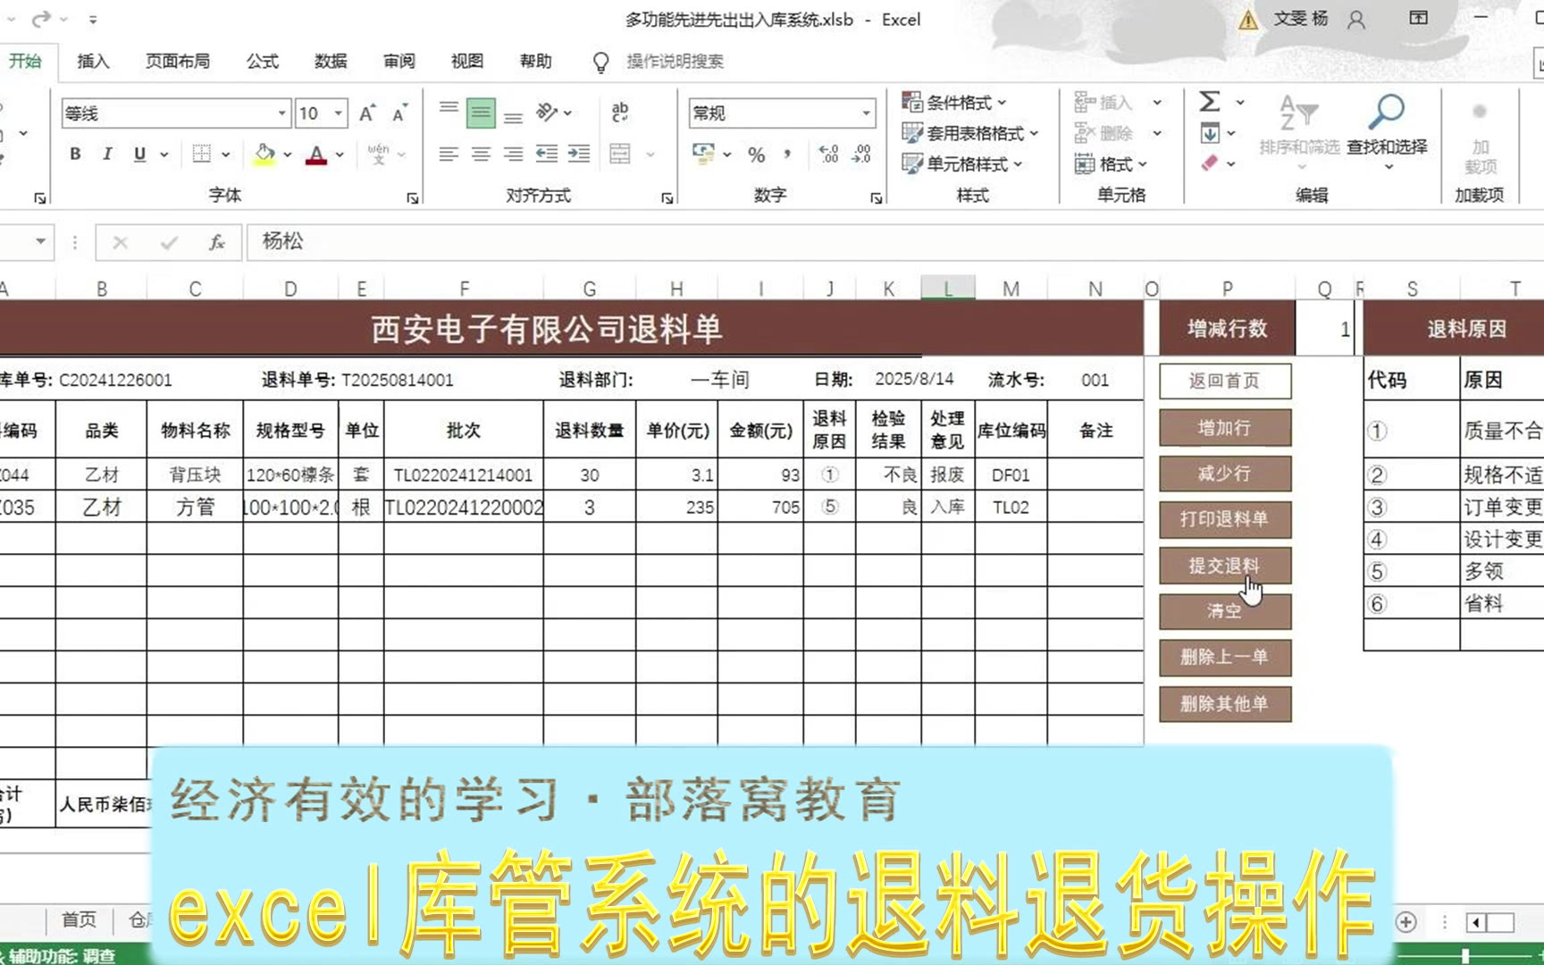
Task: Toggle wrap text
Action: click(620, 113)
